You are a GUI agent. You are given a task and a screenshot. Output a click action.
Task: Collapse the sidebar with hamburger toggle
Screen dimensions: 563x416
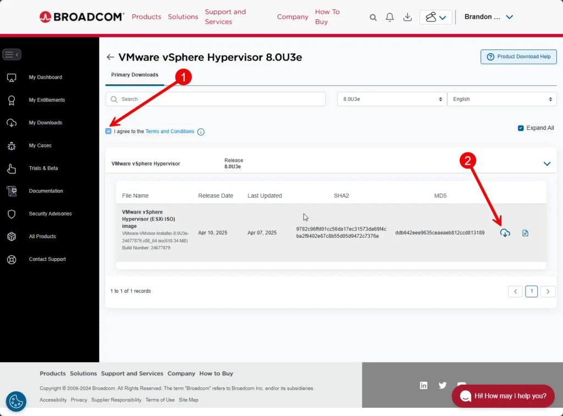pyautogui.click(x=12, y=54)
